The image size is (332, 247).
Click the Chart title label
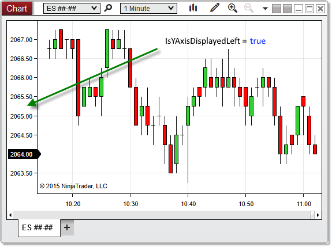pos(17,9)
